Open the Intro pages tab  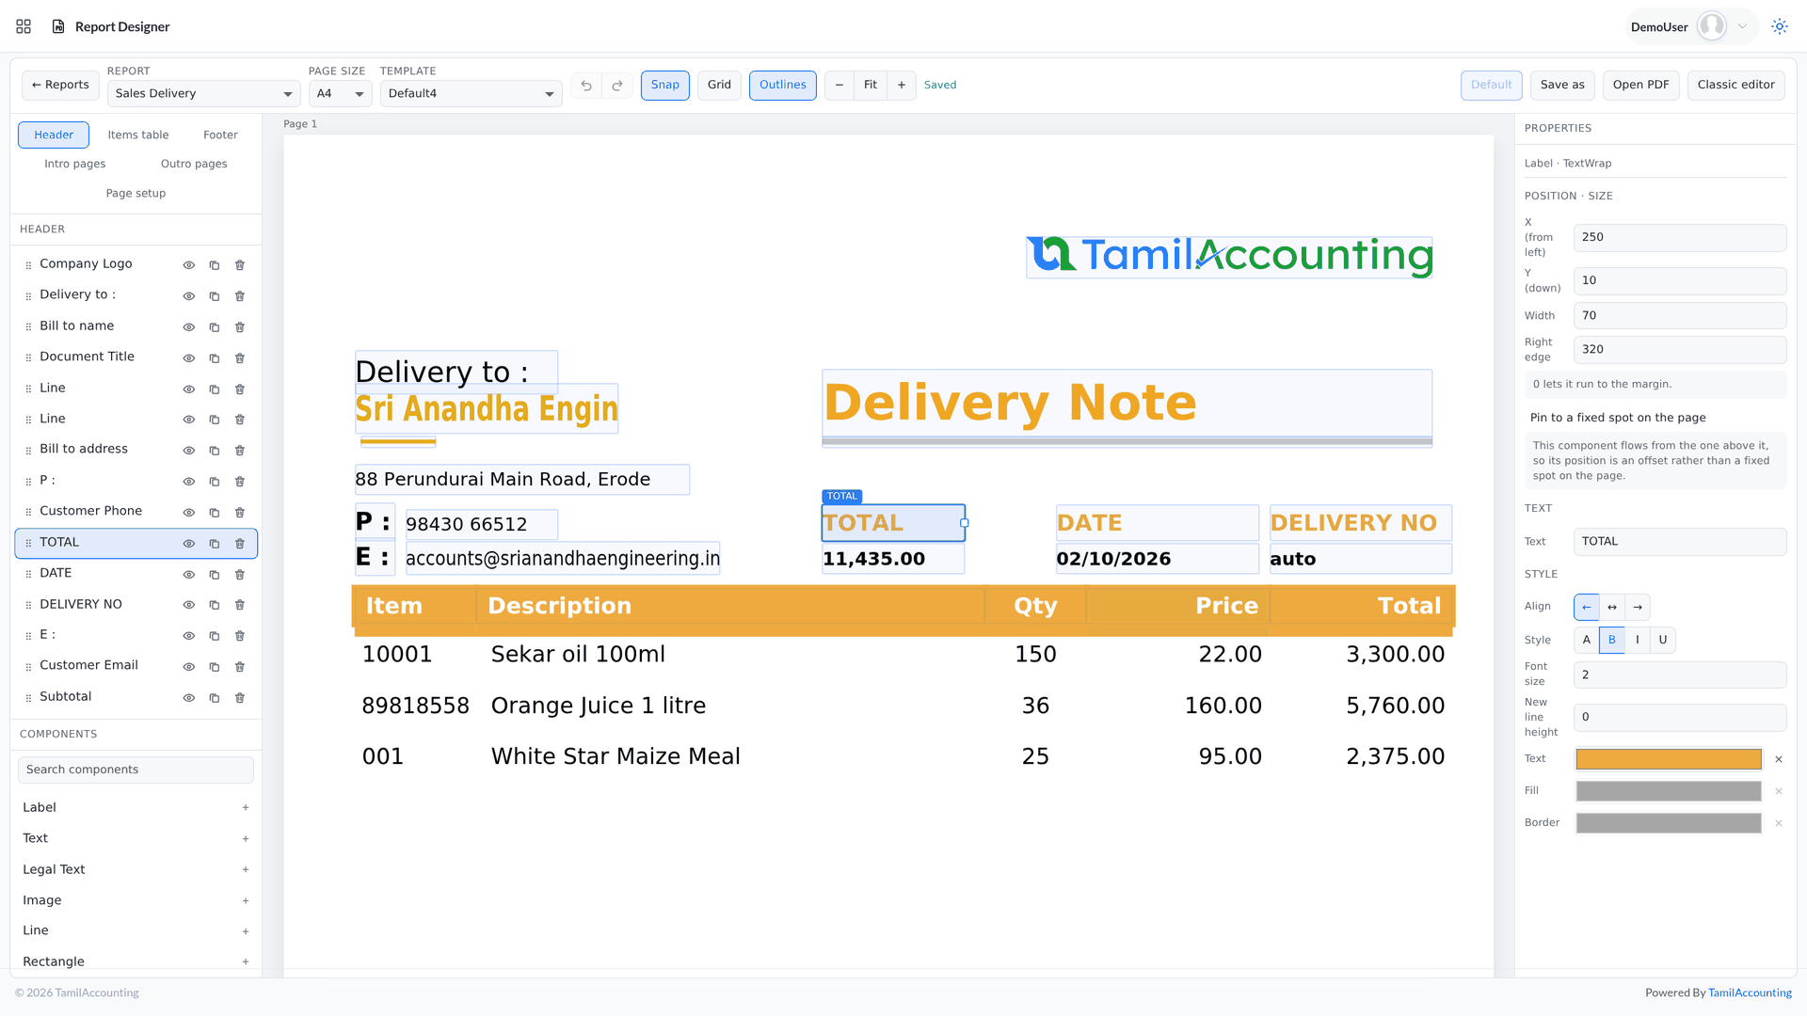pyautogui.click(x=75, y=165)
